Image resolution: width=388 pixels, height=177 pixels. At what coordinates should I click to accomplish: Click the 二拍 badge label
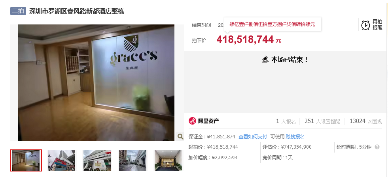pos(18,11)
